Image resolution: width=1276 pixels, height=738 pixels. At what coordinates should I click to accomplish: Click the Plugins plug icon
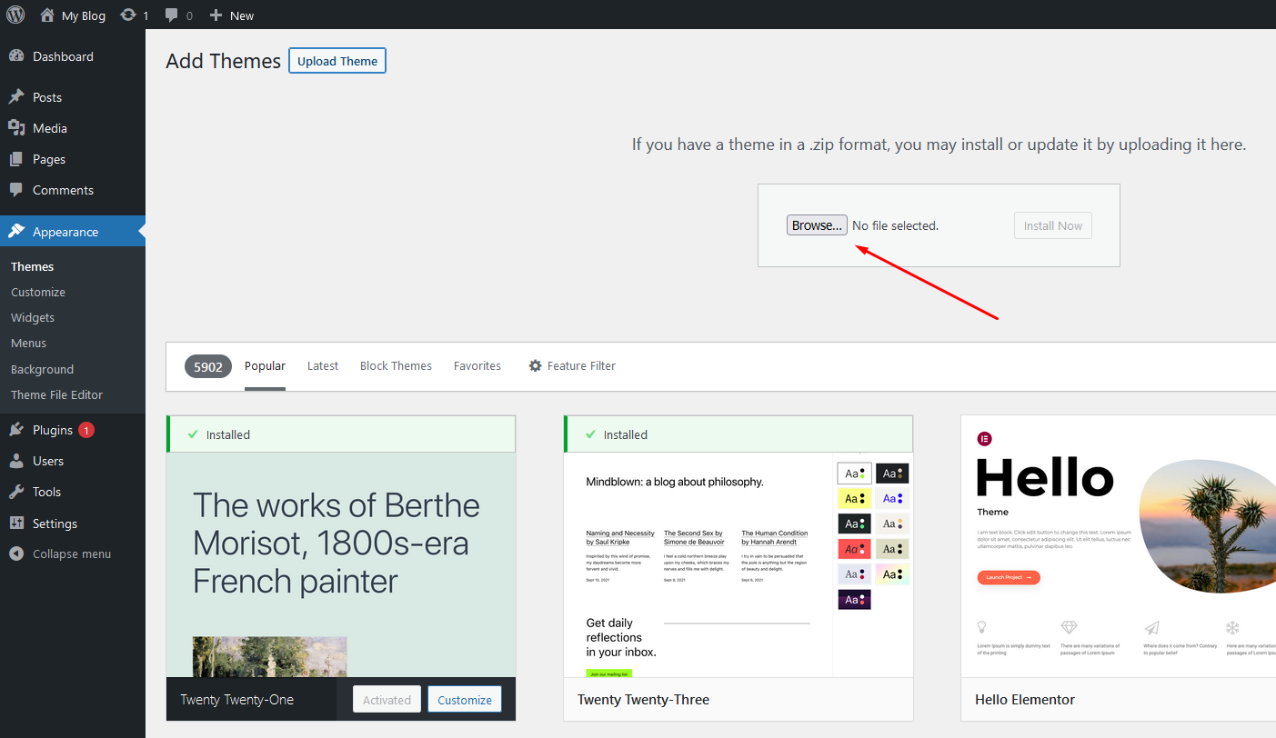[x=16, y=430]
